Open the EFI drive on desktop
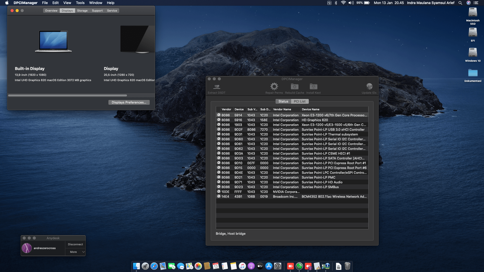484x272 pixels. coord(473,33)
